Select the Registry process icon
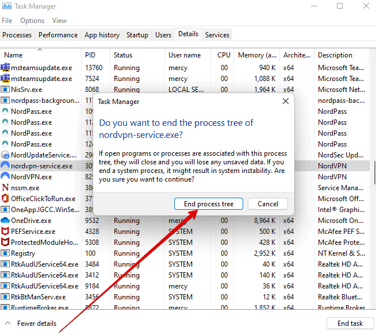 pyautogui.click(x=6, y=253)
